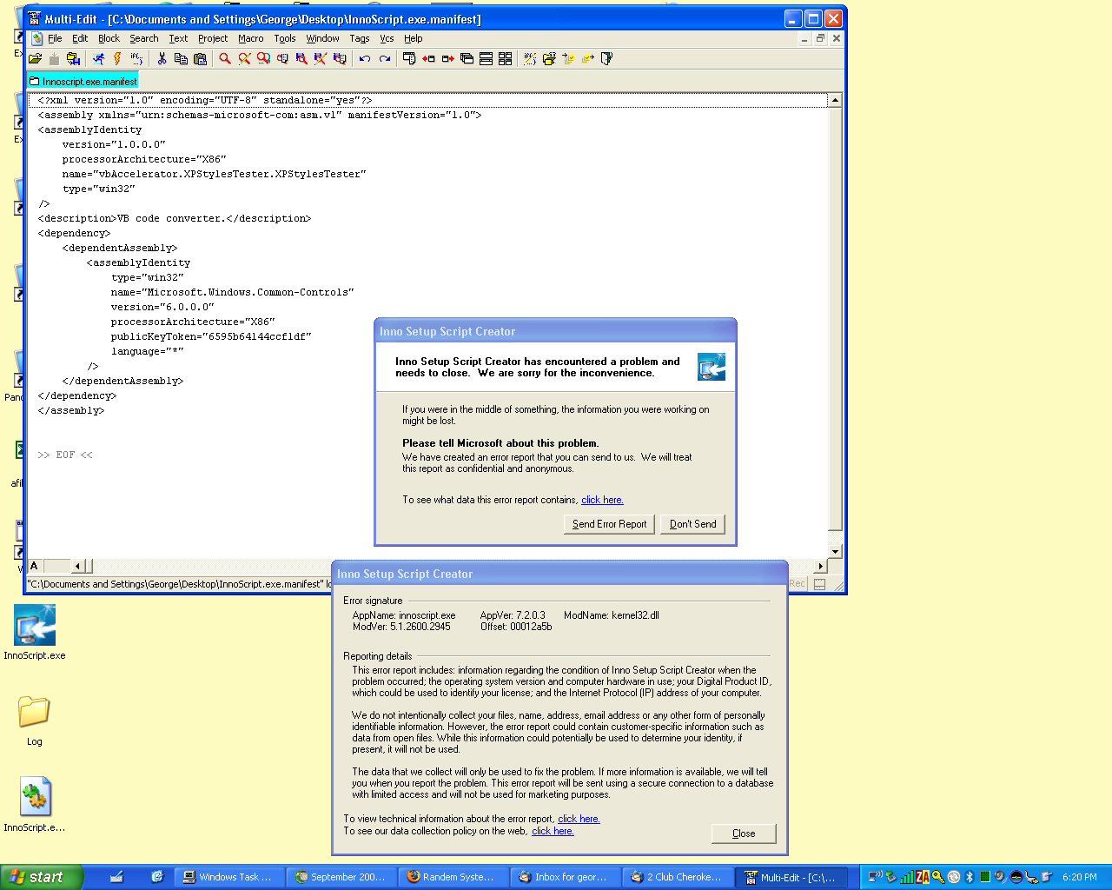Select the Innoscript.exe.manifest file tab
Screen dimensions: 1112x890
tap(83, 81)
